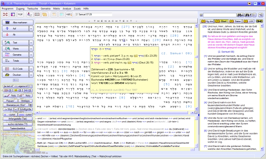The width and height of the screenshot is (266, 159).
Task: Click the 2. Samuel 07:29 reference field
Action: (x=94, y=14)
